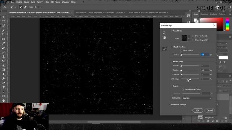Screen dimensions: 232x130
Task: Select the Move tool
Action: coord(3,17)
